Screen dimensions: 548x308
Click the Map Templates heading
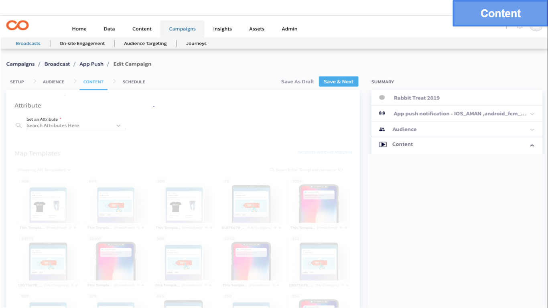(x=37, y=154)
